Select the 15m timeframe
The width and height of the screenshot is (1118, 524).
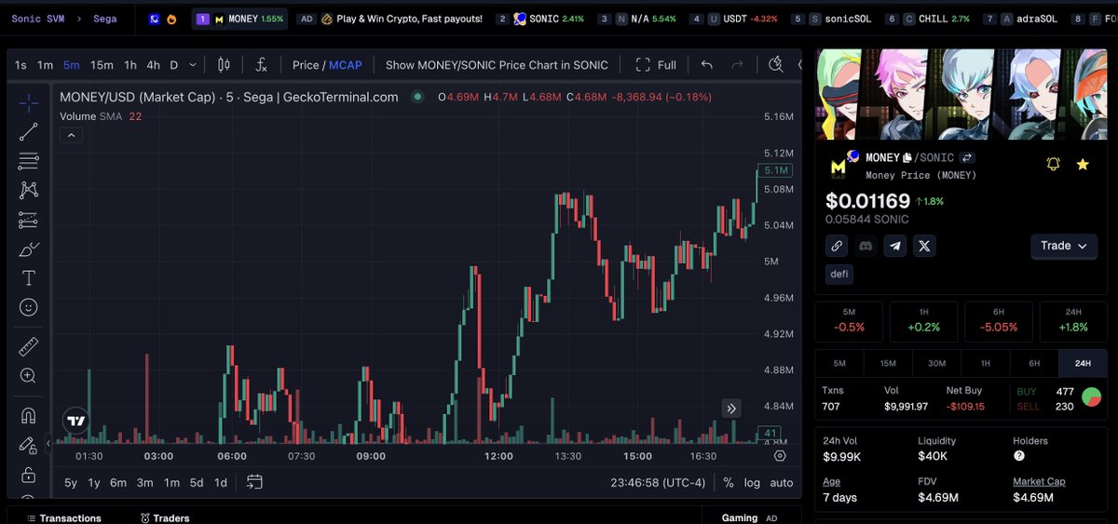point(102,65)
